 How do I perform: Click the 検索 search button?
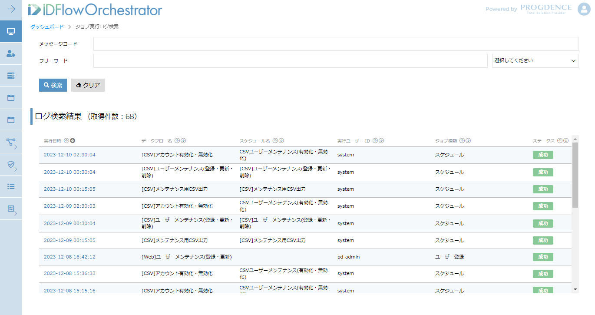(x=53, y=85)
